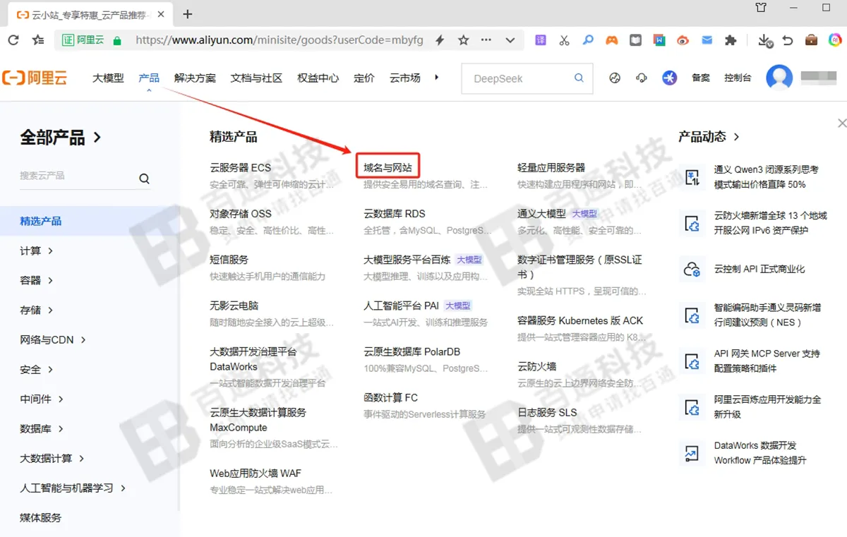Click the globe language icon in header
This screenshot has width=847, height=537.
[x=615, y=78]
